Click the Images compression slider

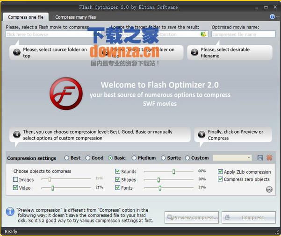tap(66, 179)
